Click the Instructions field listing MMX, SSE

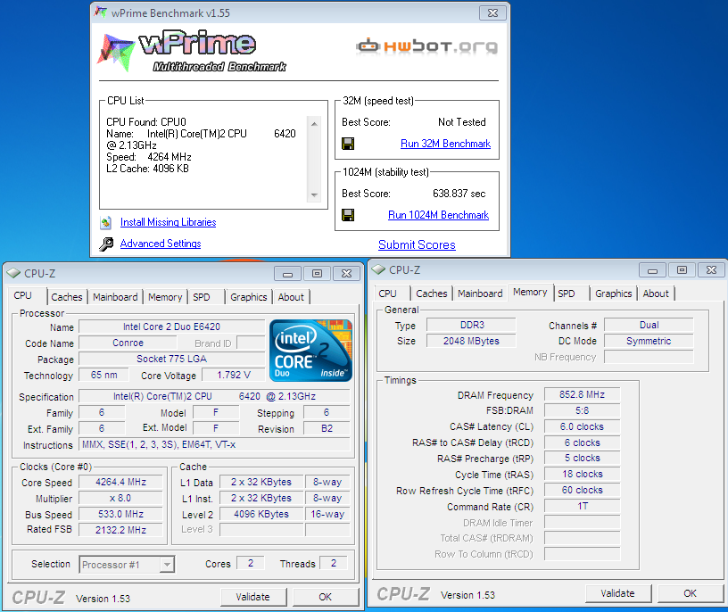pyautogui.click(x=214, y=444)
